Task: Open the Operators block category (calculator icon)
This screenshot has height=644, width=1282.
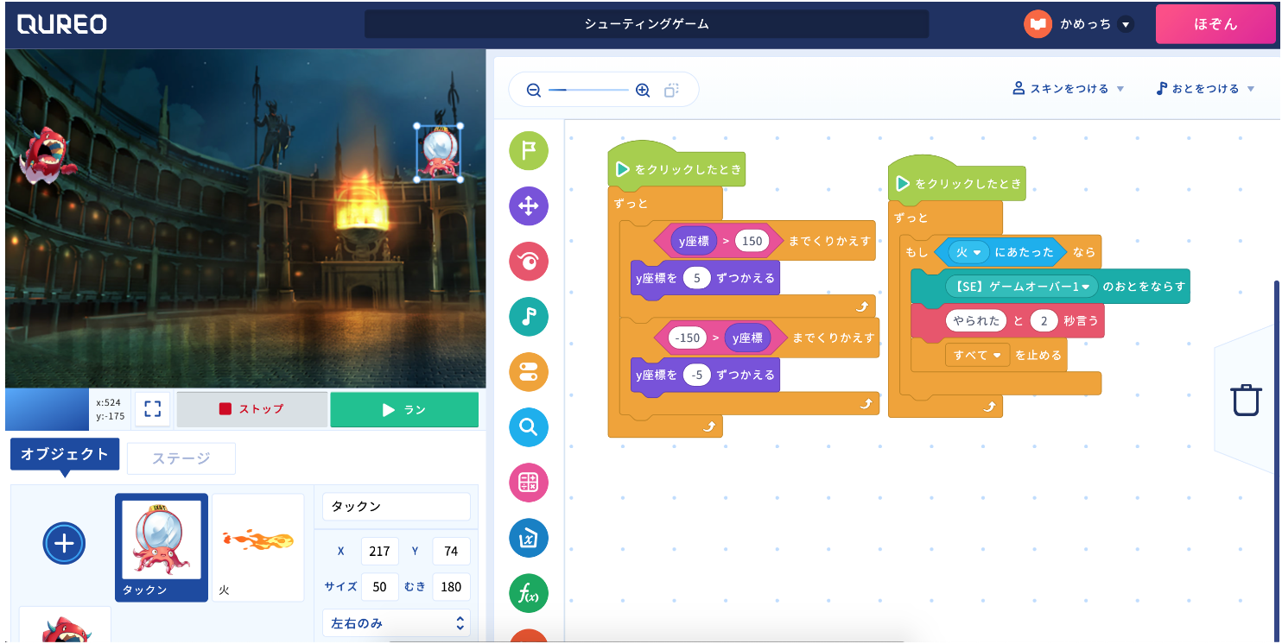Action: click(x=529, y=483)
